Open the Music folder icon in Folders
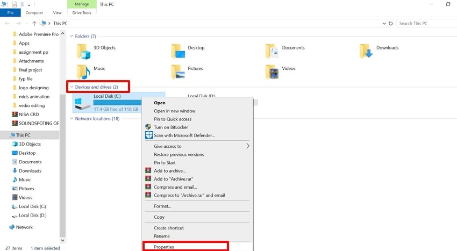 click(83, 72)
